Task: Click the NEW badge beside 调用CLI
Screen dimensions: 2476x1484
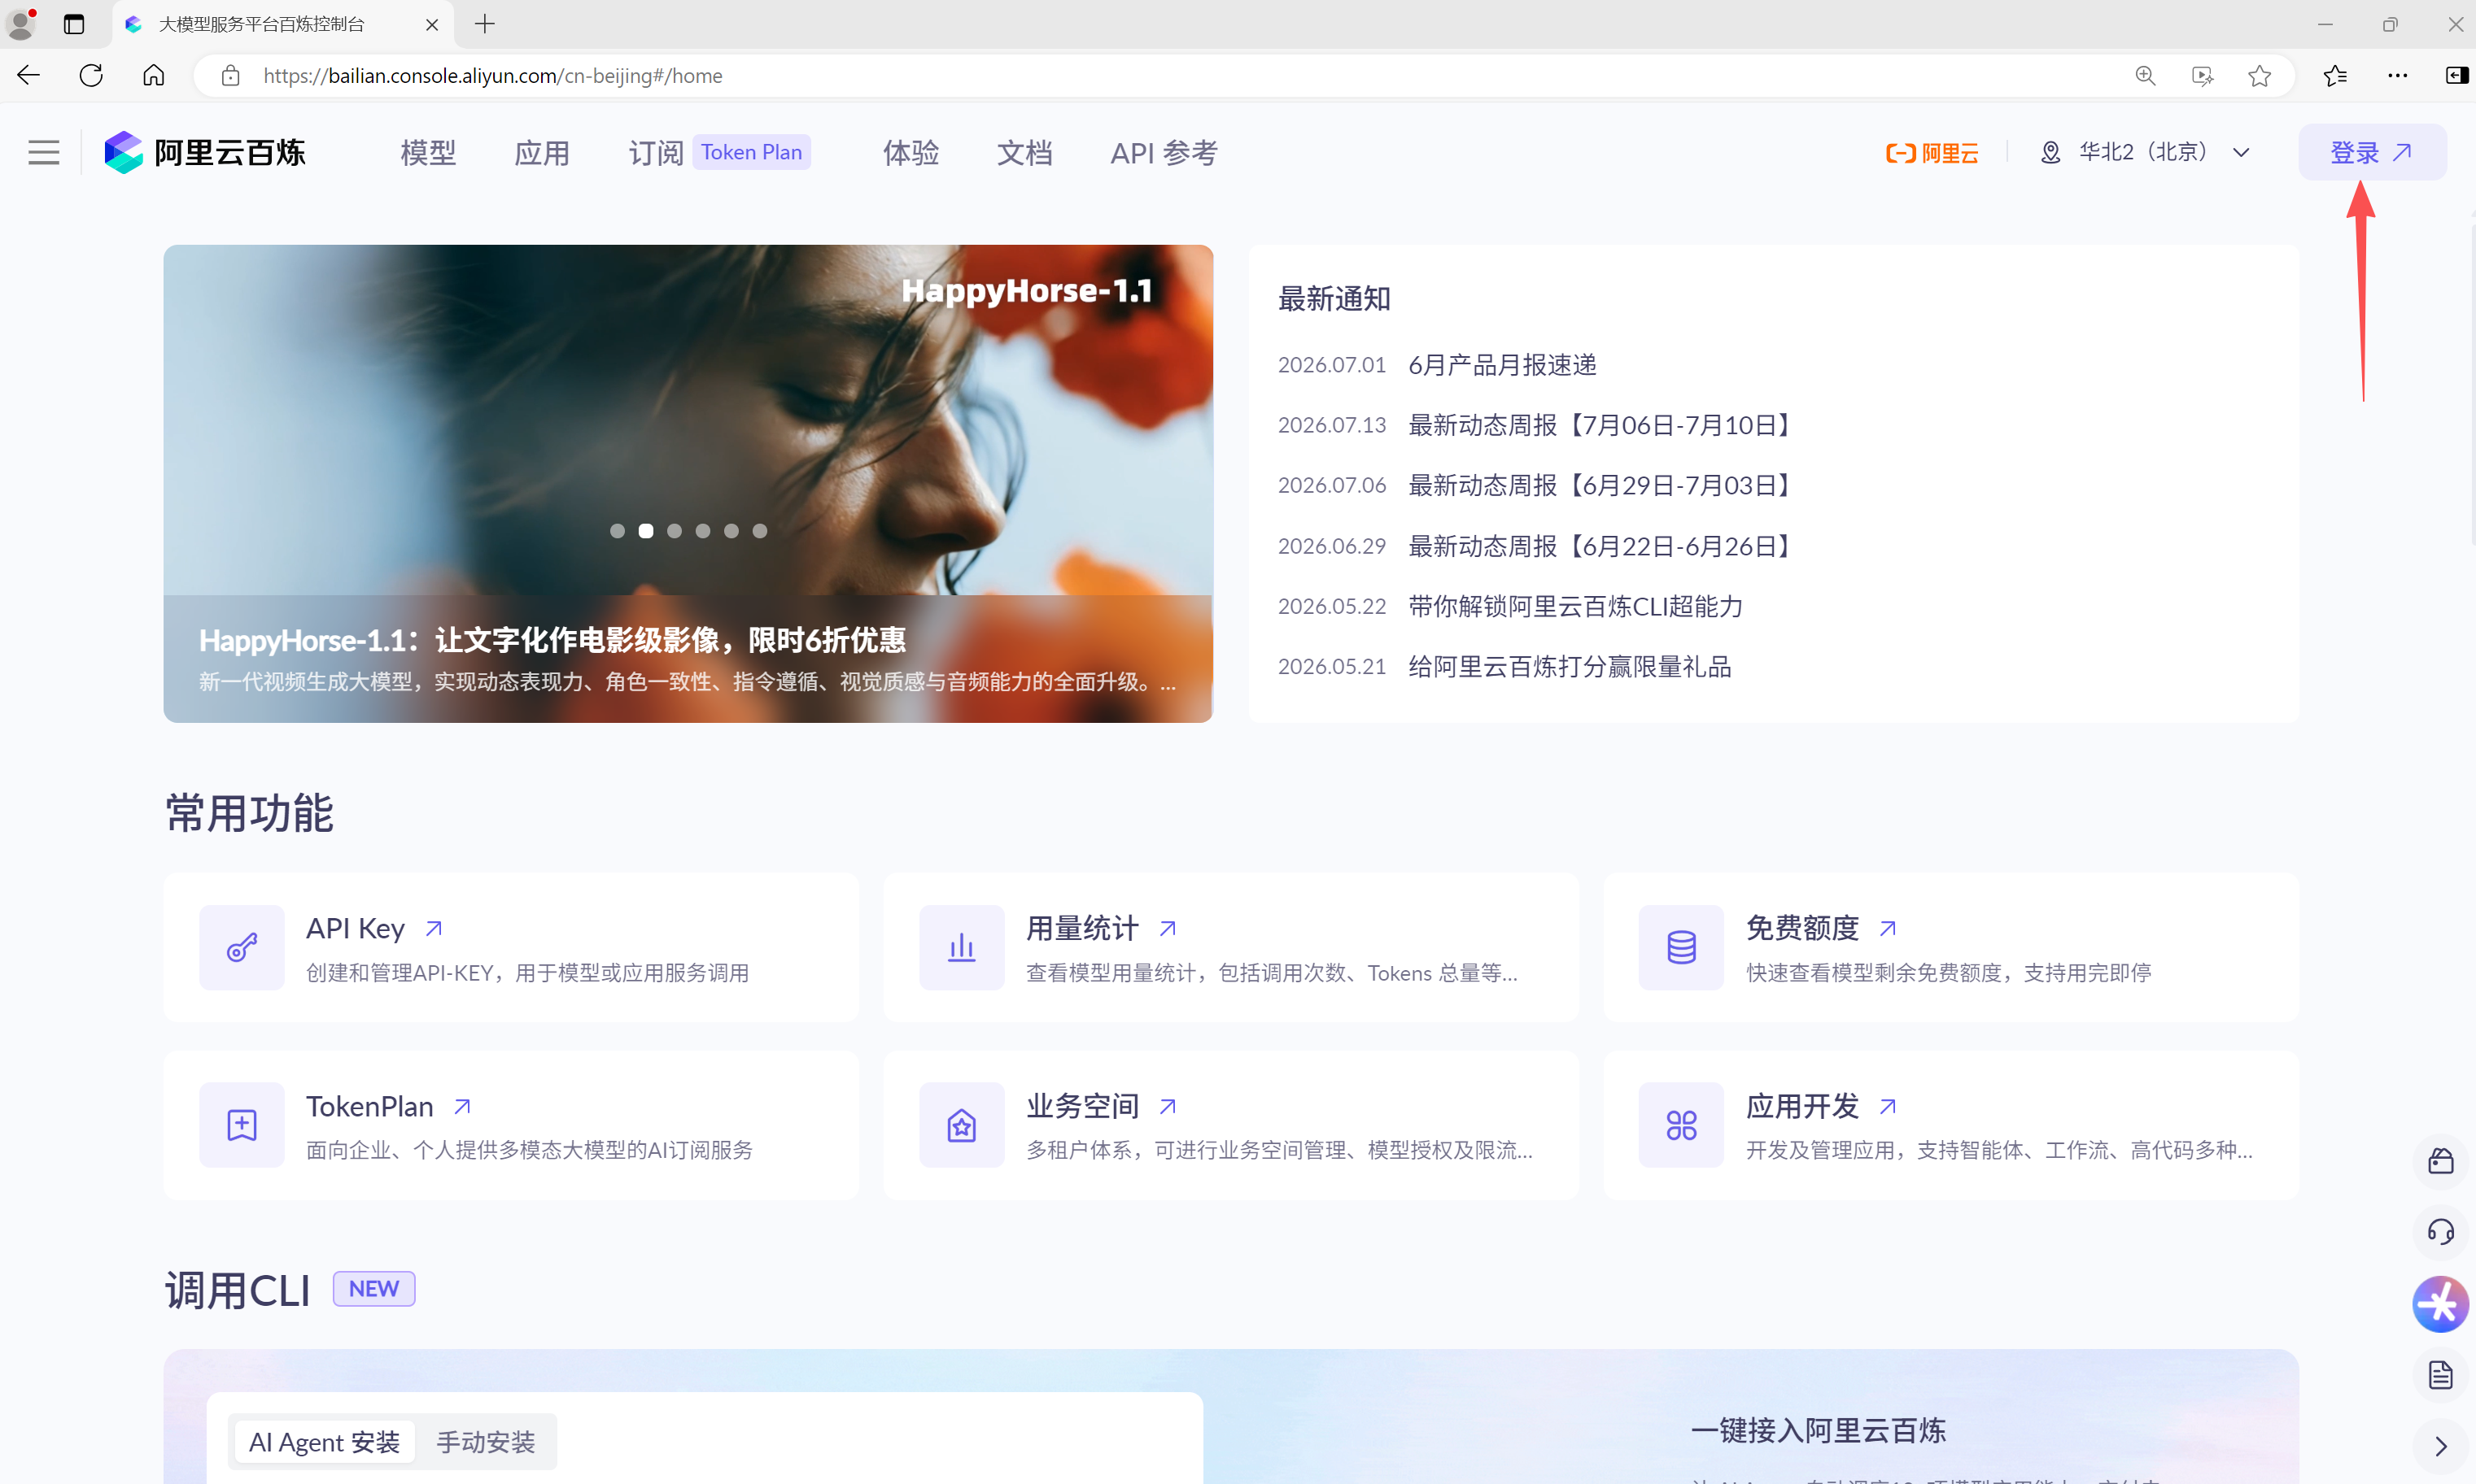Action: click(373, 1289)
